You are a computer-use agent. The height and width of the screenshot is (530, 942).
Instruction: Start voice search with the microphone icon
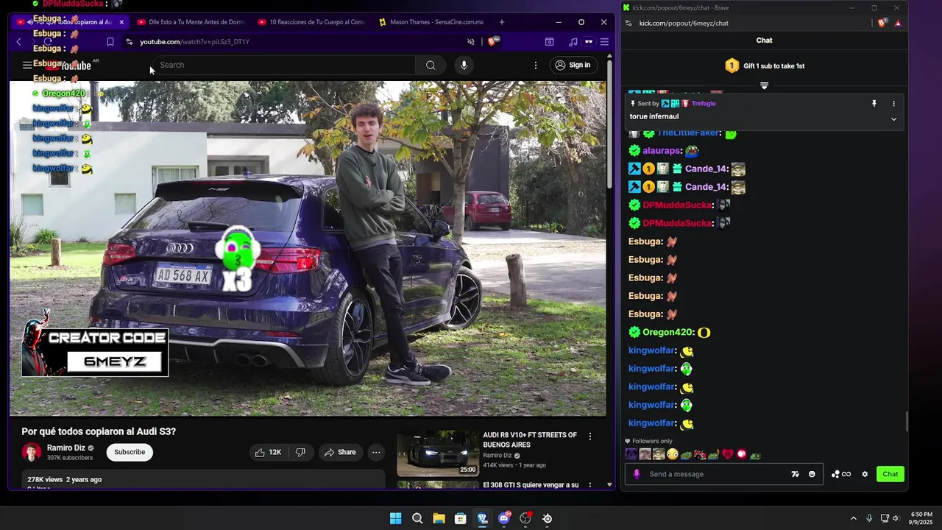[464, 65]
